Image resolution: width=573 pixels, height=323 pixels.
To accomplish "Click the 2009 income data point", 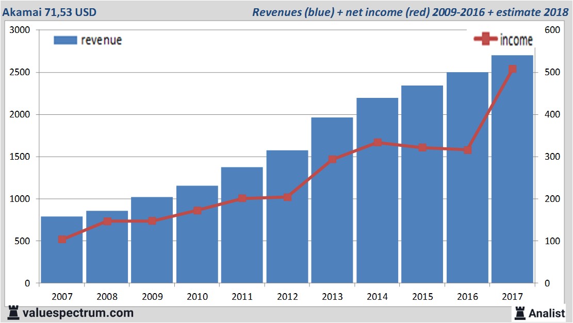I will pos(152,221).
